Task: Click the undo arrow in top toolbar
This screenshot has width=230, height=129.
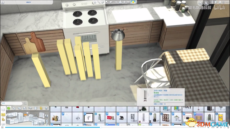Action: pos(111,2)
